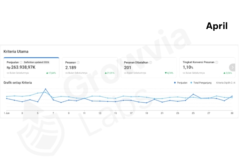Open help icon next to Pesanan
The height and width of the screenshot is (163, 239).
78,62
